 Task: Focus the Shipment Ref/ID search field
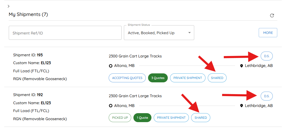pyautogui.click(x=65, y=33)
